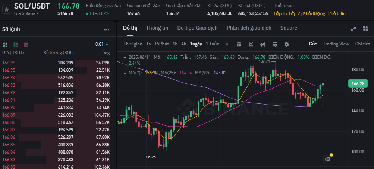The width and height of the screenshot is (374, 169).
Task: Switch to the Thông tin tab
Action: 157,28
